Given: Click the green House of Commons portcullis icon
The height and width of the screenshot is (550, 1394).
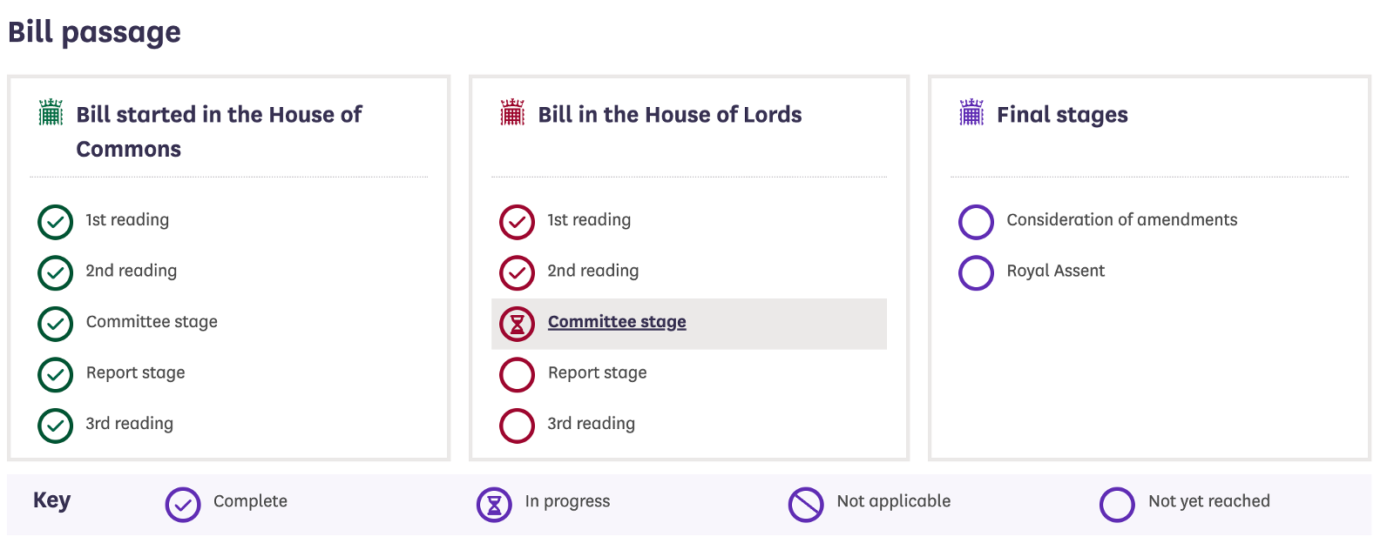Looking at the screenshot, I should 51,112.
